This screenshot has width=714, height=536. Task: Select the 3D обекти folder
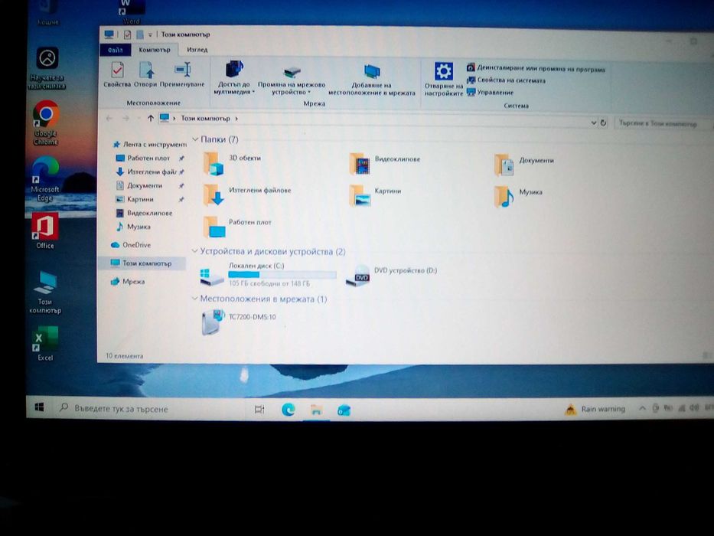tap(232, 163)
